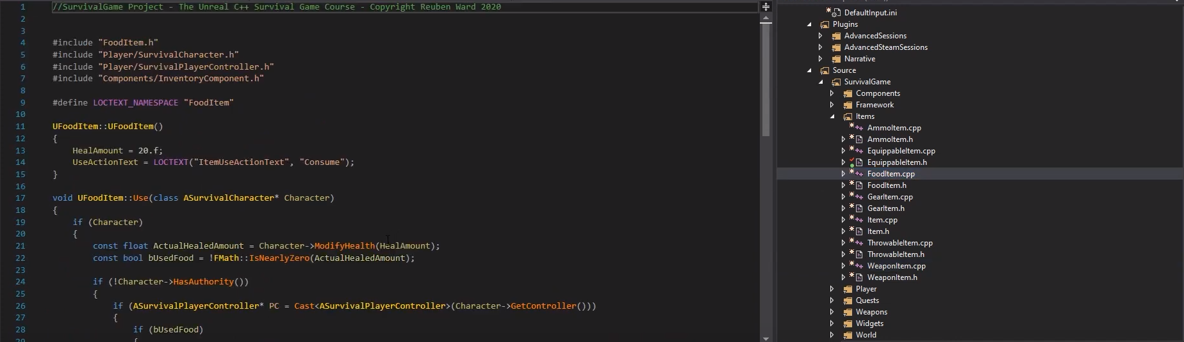The image size is (1184, 342).
Task: Click the AmmoItem.cpp file icon
Action: [x=858, y=128]
